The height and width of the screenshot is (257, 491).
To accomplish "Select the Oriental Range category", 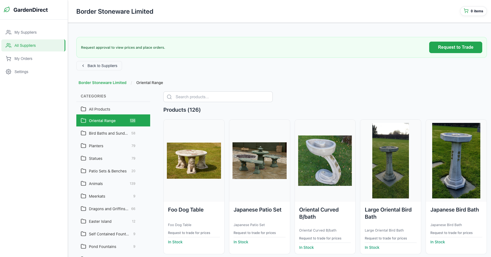I will [x=102, y=120].
